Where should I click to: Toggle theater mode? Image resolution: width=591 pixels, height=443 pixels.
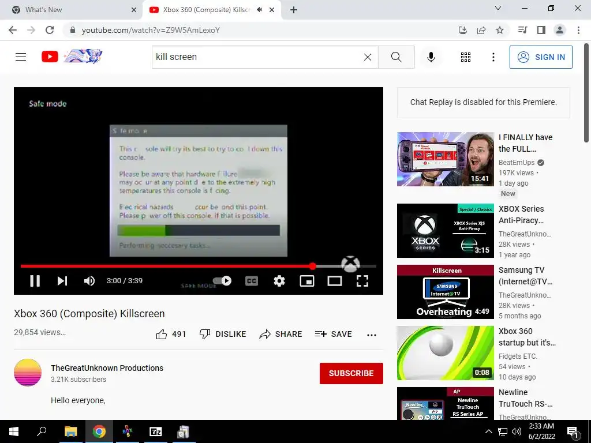(335, 281)
